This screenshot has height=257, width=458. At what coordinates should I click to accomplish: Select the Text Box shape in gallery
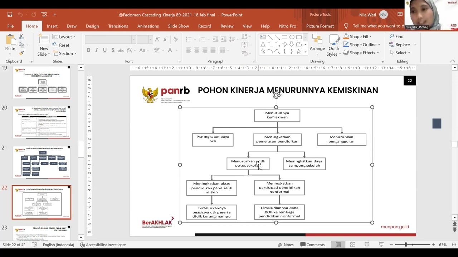coord(263,37)
